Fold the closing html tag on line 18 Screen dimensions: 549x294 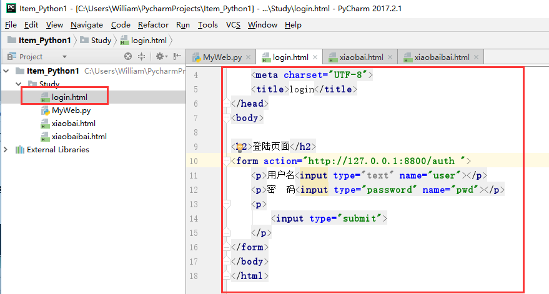(x=227, y=276)
